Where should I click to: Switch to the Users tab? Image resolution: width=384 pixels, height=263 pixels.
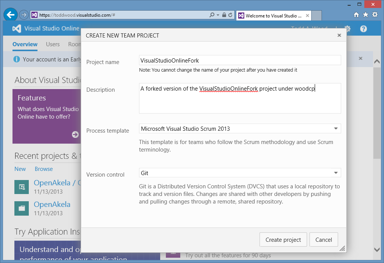53,44
